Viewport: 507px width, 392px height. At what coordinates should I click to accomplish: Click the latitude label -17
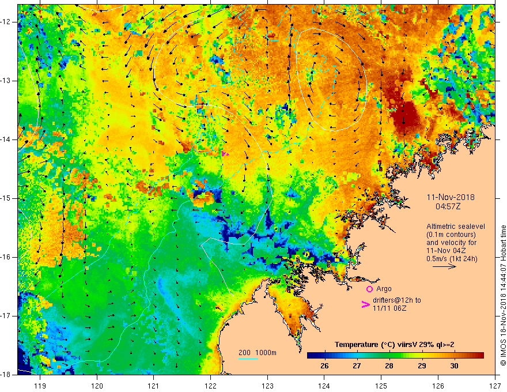tap(6, 316)
